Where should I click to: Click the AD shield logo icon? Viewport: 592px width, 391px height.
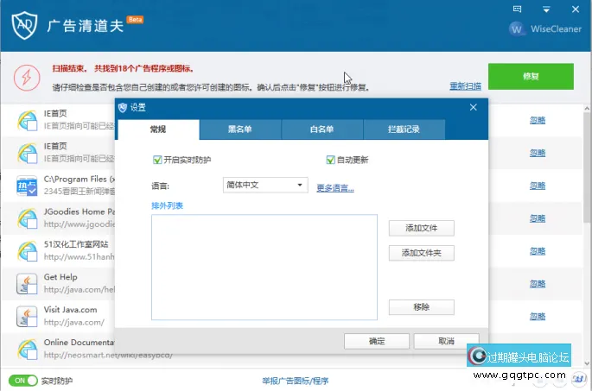pyautogui.click(x=24, y=25)
